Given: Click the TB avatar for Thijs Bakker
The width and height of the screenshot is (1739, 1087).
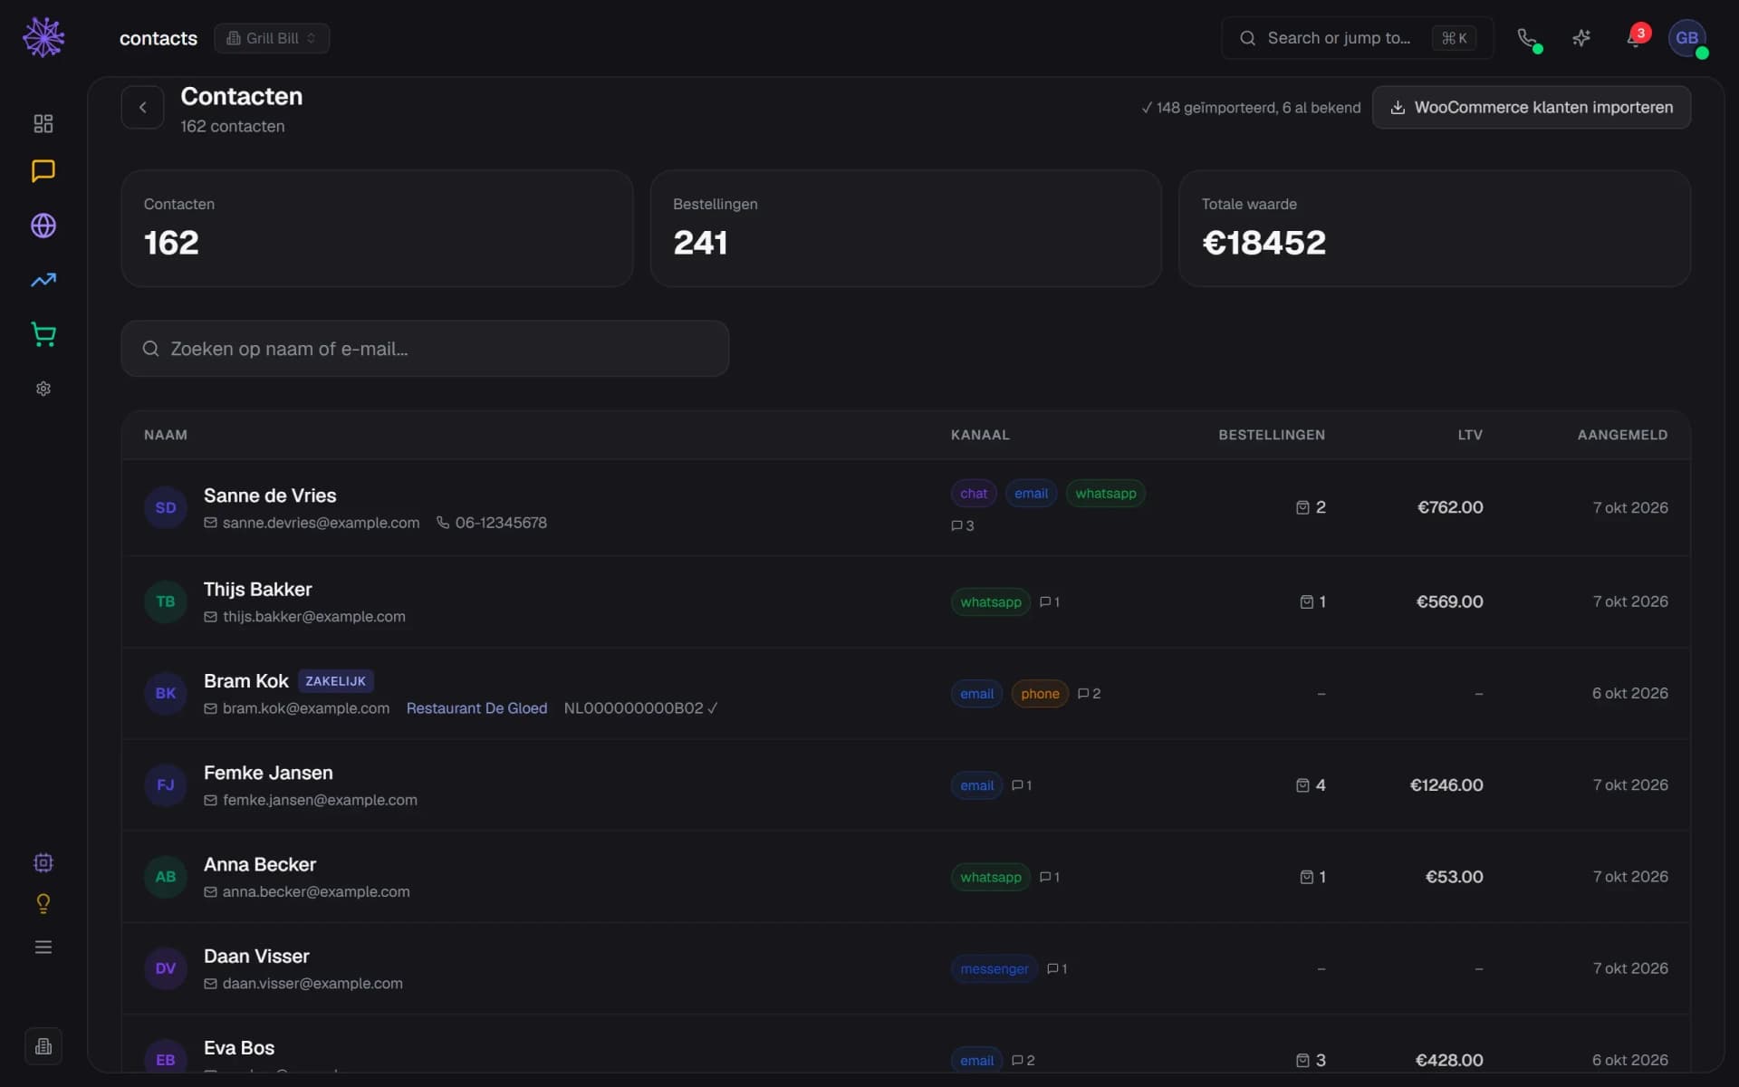Looking at the screenshot, I should 166,601.
